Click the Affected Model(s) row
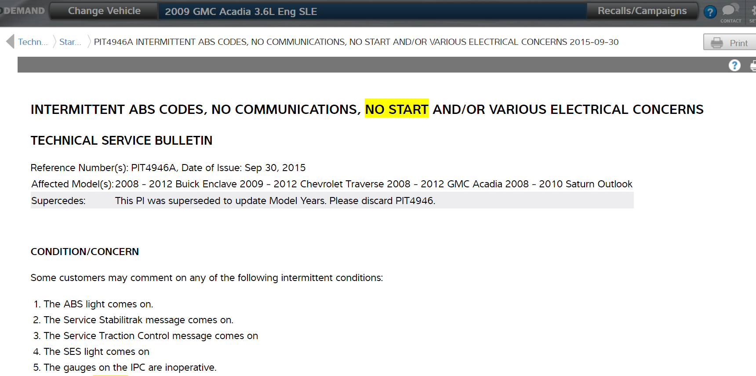This screenshot has width=756, height=376. (x=332, y=184)
